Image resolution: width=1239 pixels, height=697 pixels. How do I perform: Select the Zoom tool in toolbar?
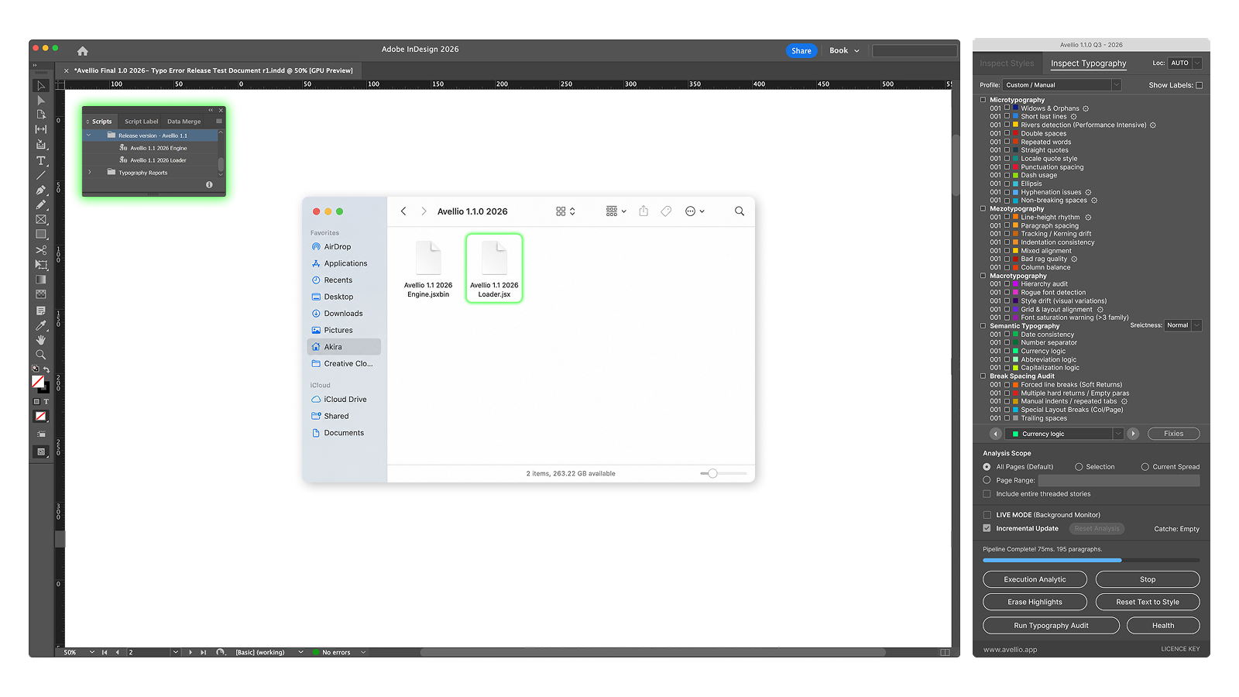coord(41,355)
